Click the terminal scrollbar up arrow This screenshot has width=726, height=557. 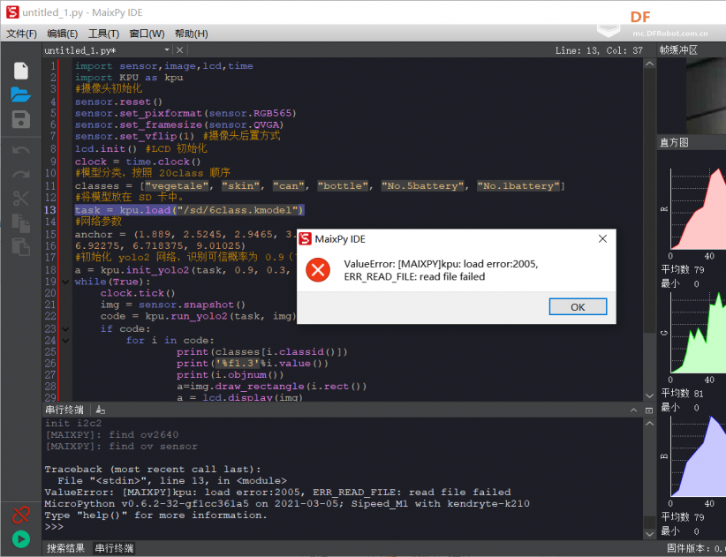650,424
